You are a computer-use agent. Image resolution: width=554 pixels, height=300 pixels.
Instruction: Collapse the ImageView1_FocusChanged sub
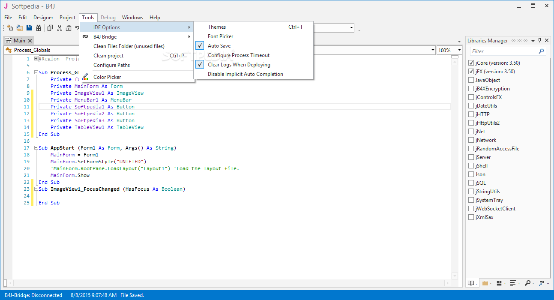pos(36,189)
